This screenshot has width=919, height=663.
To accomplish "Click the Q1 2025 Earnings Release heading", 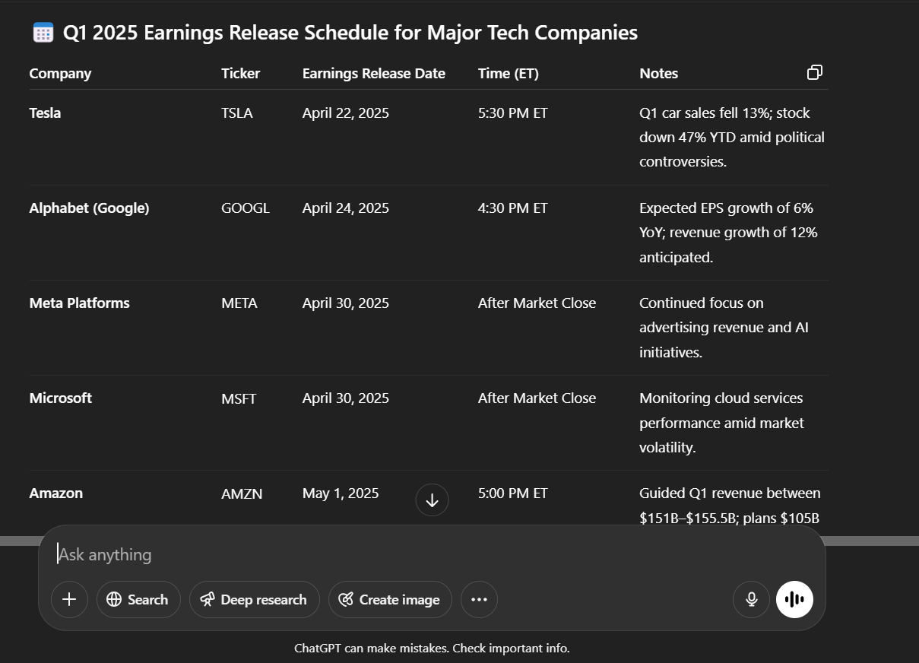I will 350,33.
